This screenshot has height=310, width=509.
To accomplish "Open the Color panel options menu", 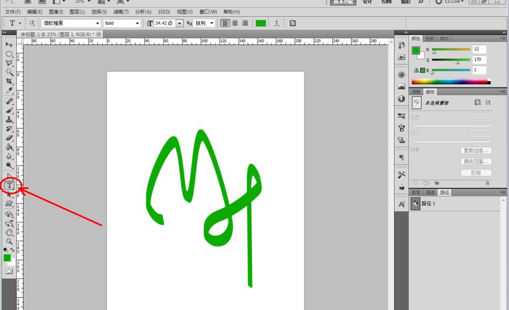I will [x=502, y=38].
